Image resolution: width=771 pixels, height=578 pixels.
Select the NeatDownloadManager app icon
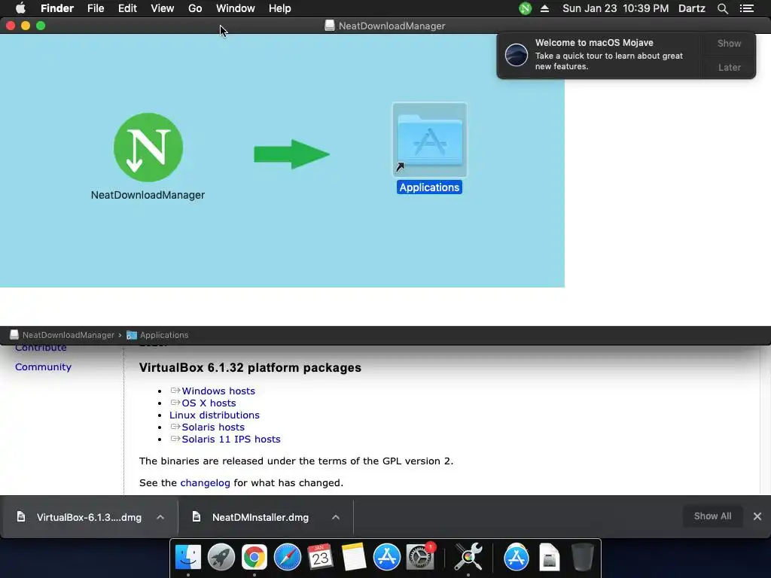tap(148, 148)
